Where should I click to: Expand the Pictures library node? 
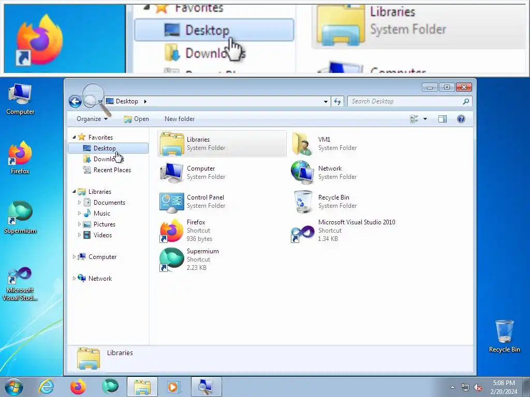(x=79, y=224)
